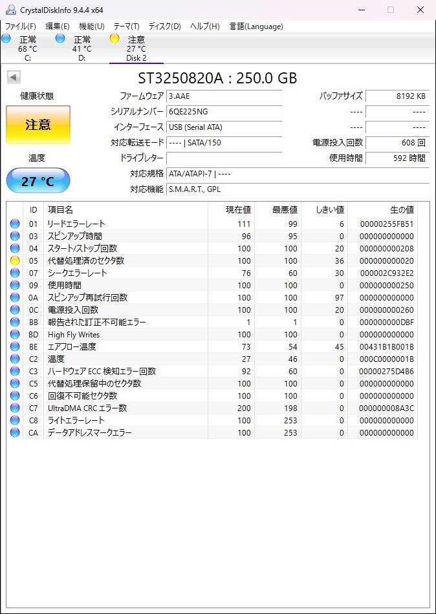Click the status orb for row 0C 電源投入回数
Image resolution: width=436 pixels, height=614 pixels.
(x=15, y=310)
